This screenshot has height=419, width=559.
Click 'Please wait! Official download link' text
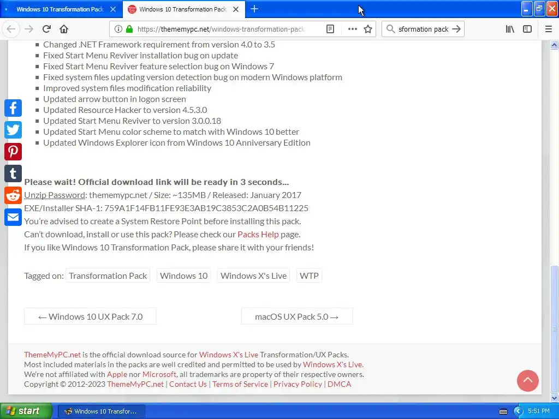pyautogui.click(x=157, y=182)
